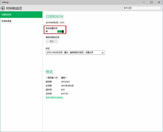Minimize the Settings window
Image resolution: width=163 pixels, height=132 pixels.
[144, 2]
